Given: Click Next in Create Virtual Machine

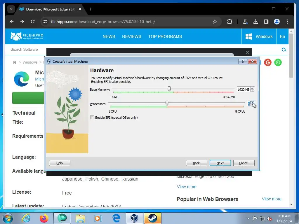Looking at the screenshot, I should pyautogui.click(x=220, y=163).
